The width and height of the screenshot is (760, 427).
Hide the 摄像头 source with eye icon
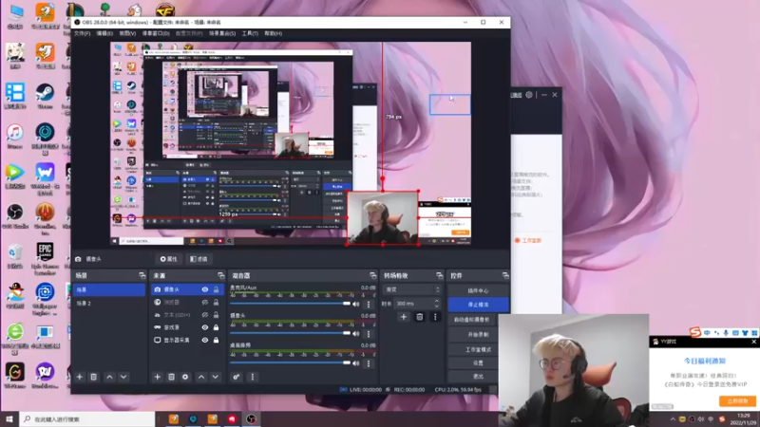[x=205, y=289]
